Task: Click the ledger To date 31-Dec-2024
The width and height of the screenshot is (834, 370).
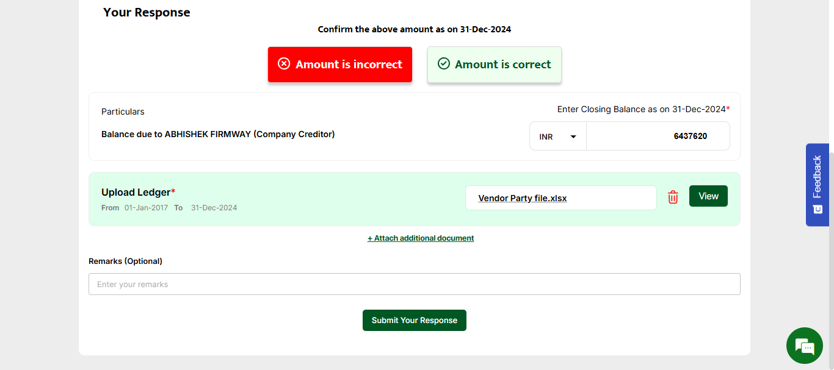Action: click(x=214, y=208)
